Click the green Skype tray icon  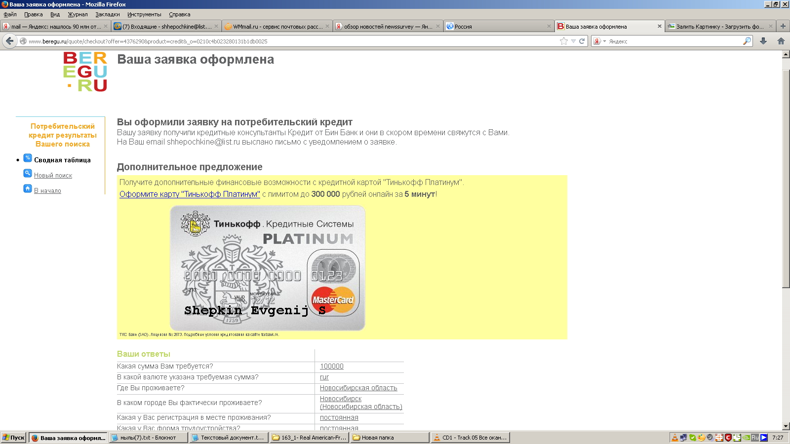pos(693,438)
